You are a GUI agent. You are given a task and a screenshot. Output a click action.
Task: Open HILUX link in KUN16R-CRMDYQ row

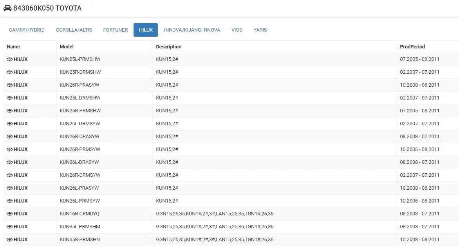(20, 213)
